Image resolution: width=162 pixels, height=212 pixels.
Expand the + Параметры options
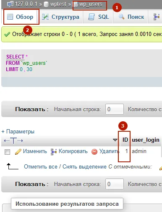[18, 131]
